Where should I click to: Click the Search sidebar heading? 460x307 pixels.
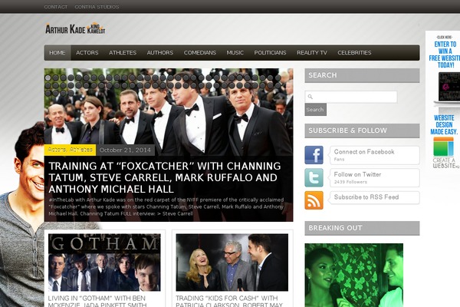[362, 75]
